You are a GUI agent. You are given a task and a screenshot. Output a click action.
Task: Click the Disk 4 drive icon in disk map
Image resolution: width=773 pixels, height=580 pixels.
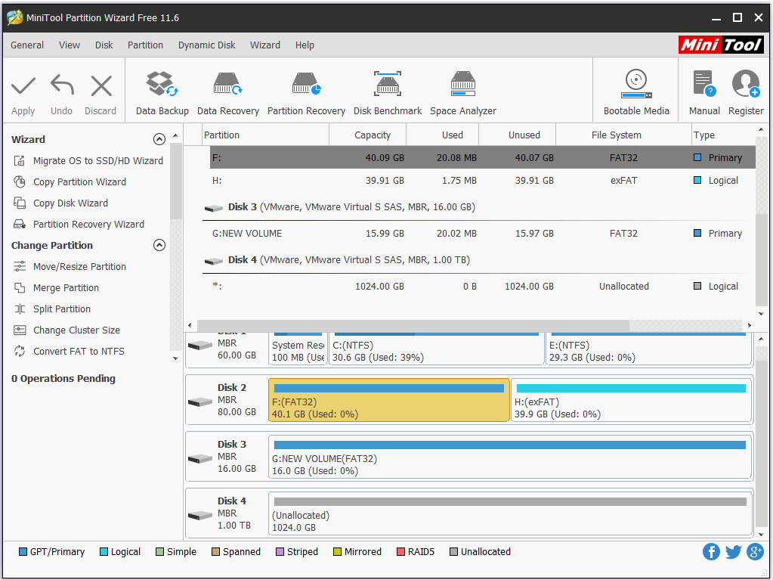200,516
